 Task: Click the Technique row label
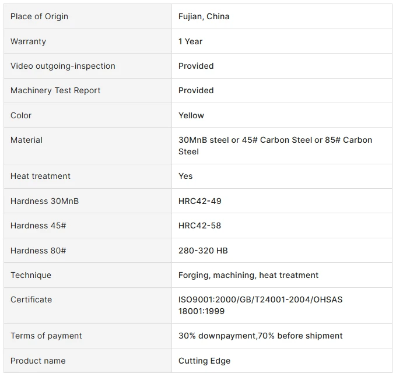30,275
